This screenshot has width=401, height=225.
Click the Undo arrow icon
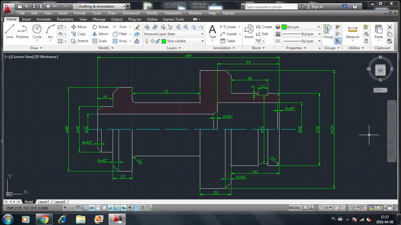coord(55,6)
